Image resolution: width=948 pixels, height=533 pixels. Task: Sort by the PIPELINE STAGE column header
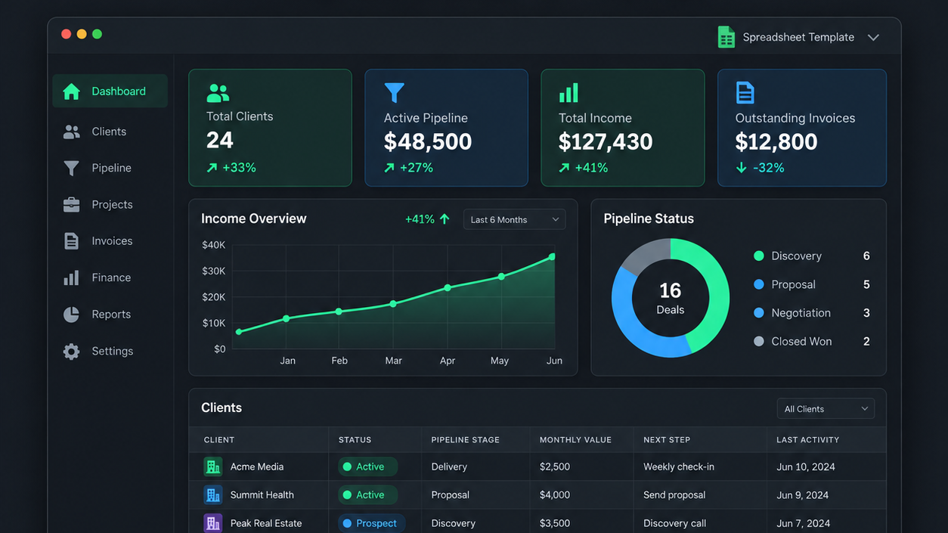[x=465, y=440]
